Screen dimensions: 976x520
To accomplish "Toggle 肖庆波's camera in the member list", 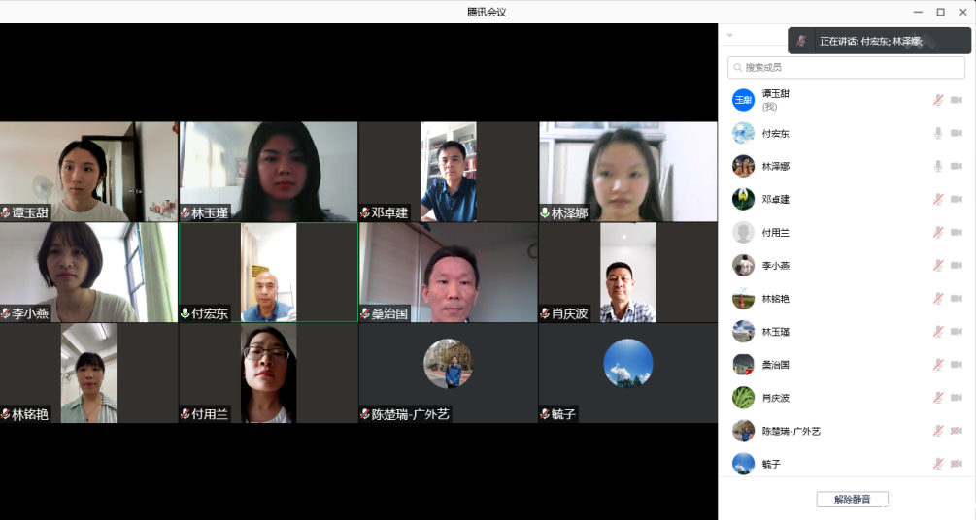I will click(x=956, y=398).
